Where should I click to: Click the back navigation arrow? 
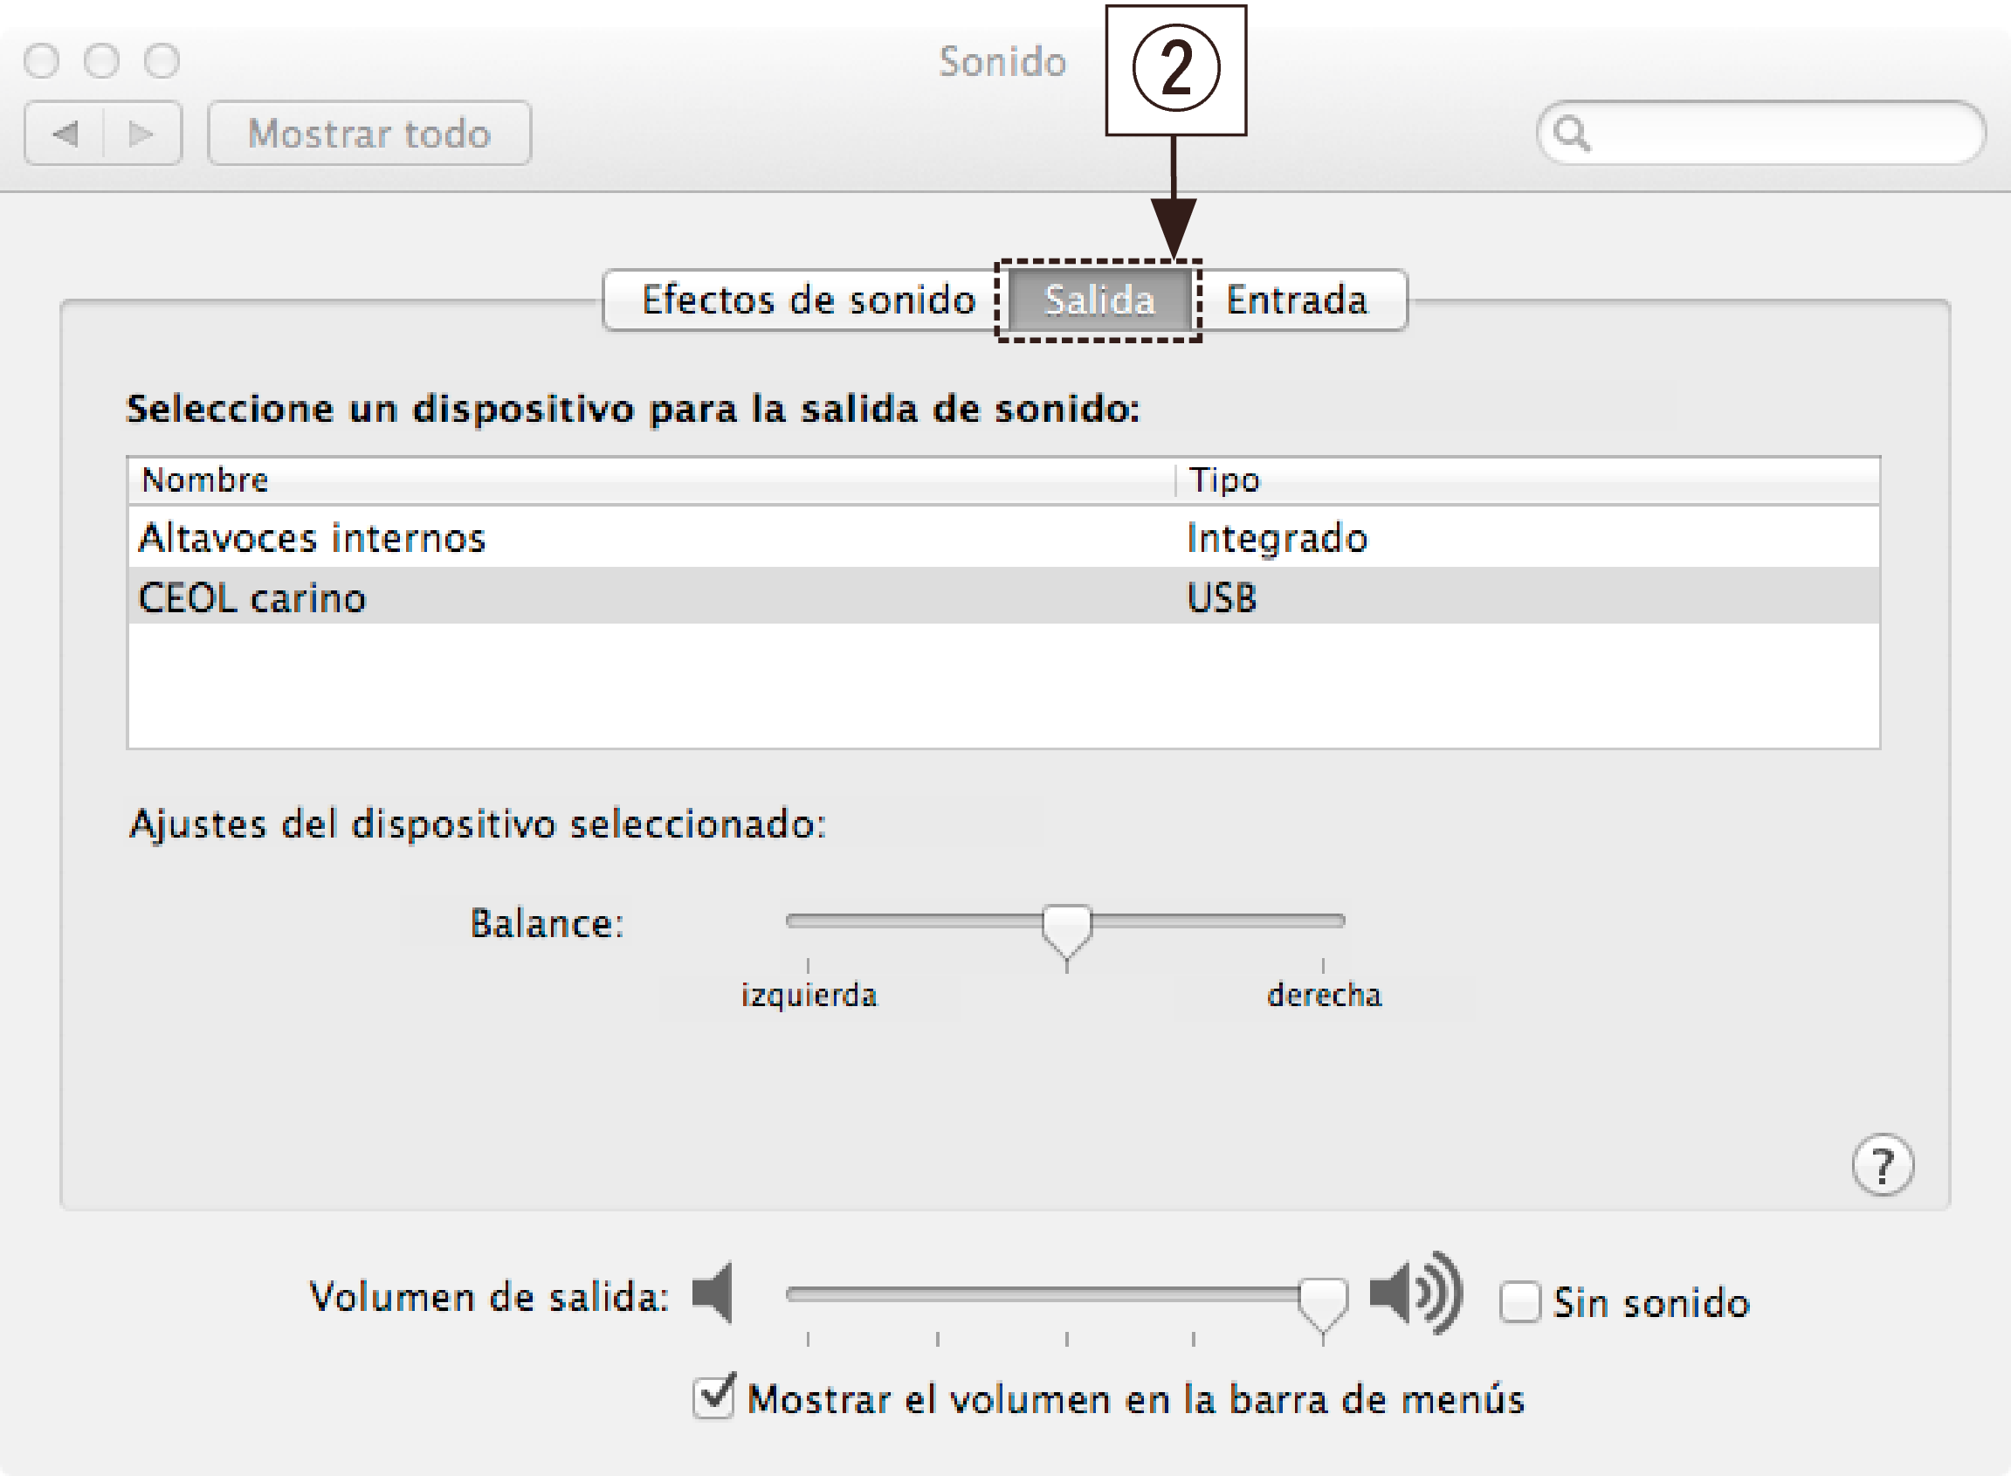(x=65, y=134)
